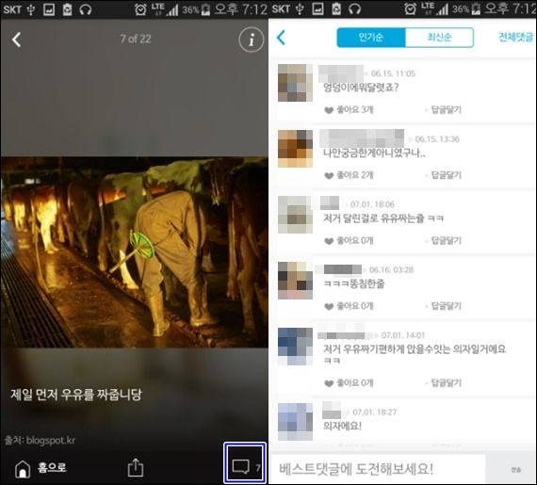Open the avatar of the 07.01. 18:06 commenter
This screenshot has height=485, width=537.
pos(295,215)
